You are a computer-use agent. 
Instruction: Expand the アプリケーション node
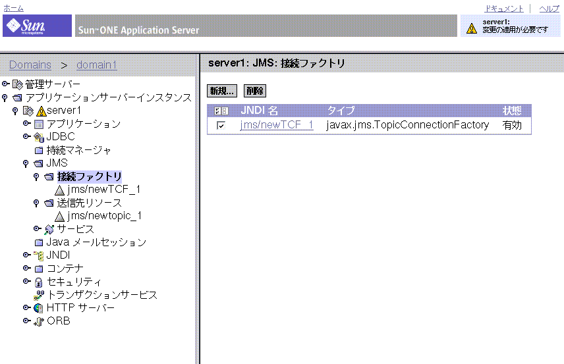[26, 123]
